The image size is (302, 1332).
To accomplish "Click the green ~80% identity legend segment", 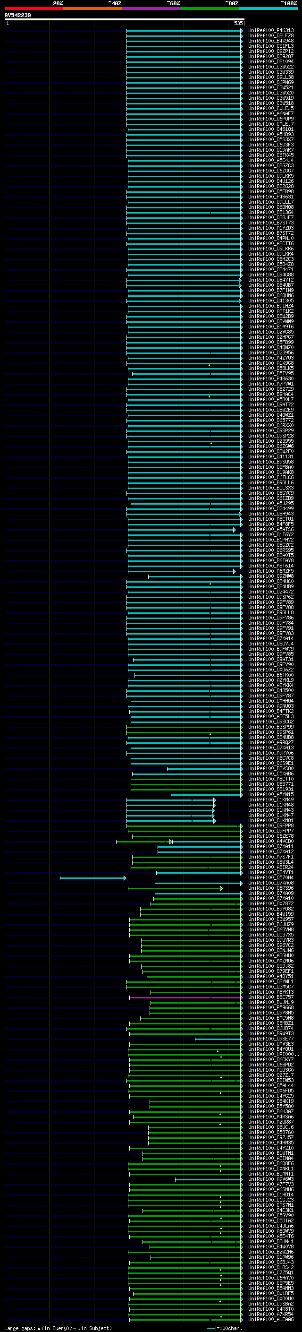I will (210, 9).
